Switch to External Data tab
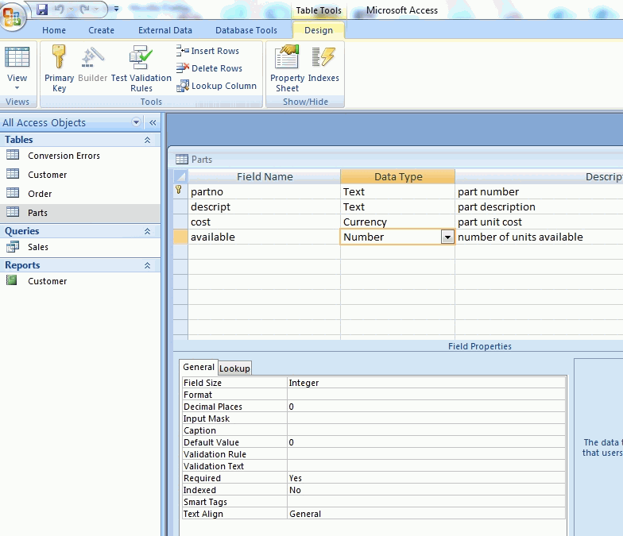This screenshot has height=536, width=623. (x=165, y=30)
